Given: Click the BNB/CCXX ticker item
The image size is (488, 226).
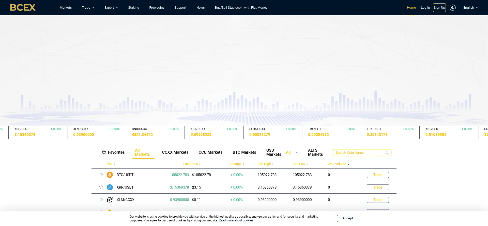Looking at the screenshot, I should click(x=155, y=132).
